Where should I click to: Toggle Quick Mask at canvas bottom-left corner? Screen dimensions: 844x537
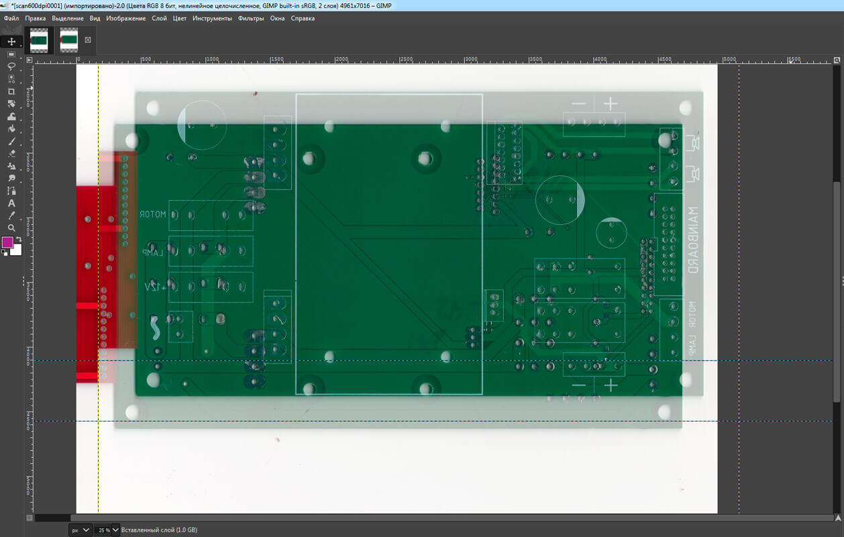pyautogui.click(x=29, y=518)
